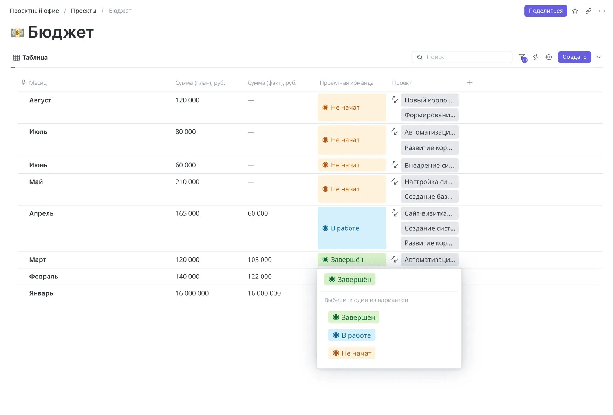This screenshot has width=613, height=415.
Task: Choose Завершён option in dropdown list
Action: click(354, 317)
